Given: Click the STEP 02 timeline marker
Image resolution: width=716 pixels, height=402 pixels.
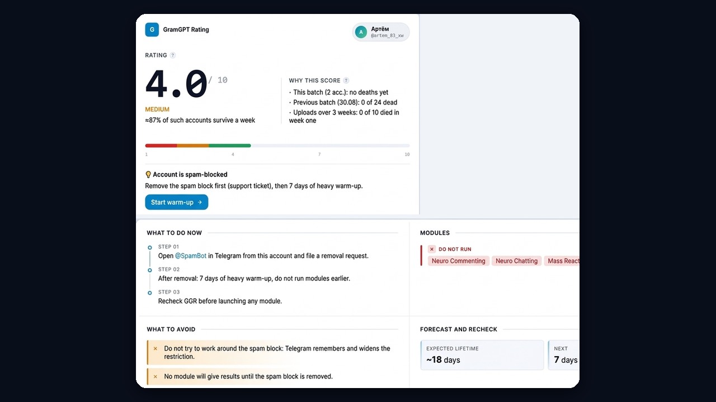Looking at the screenshot, I should coord(150,270).
